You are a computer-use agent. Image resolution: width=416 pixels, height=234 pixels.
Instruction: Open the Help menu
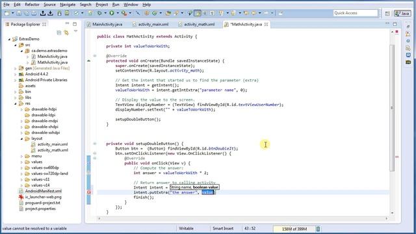tap(146, 5)
